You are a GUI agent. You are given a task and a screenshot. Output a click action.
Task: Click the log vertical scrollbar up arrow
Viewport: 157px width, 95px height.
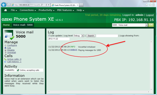[151, 42]
